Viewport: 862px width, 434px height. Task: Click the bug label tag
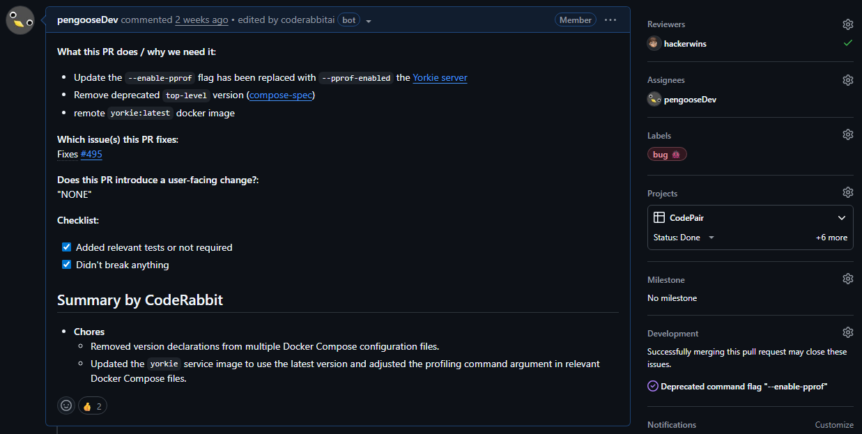click(x=667, y=155)
